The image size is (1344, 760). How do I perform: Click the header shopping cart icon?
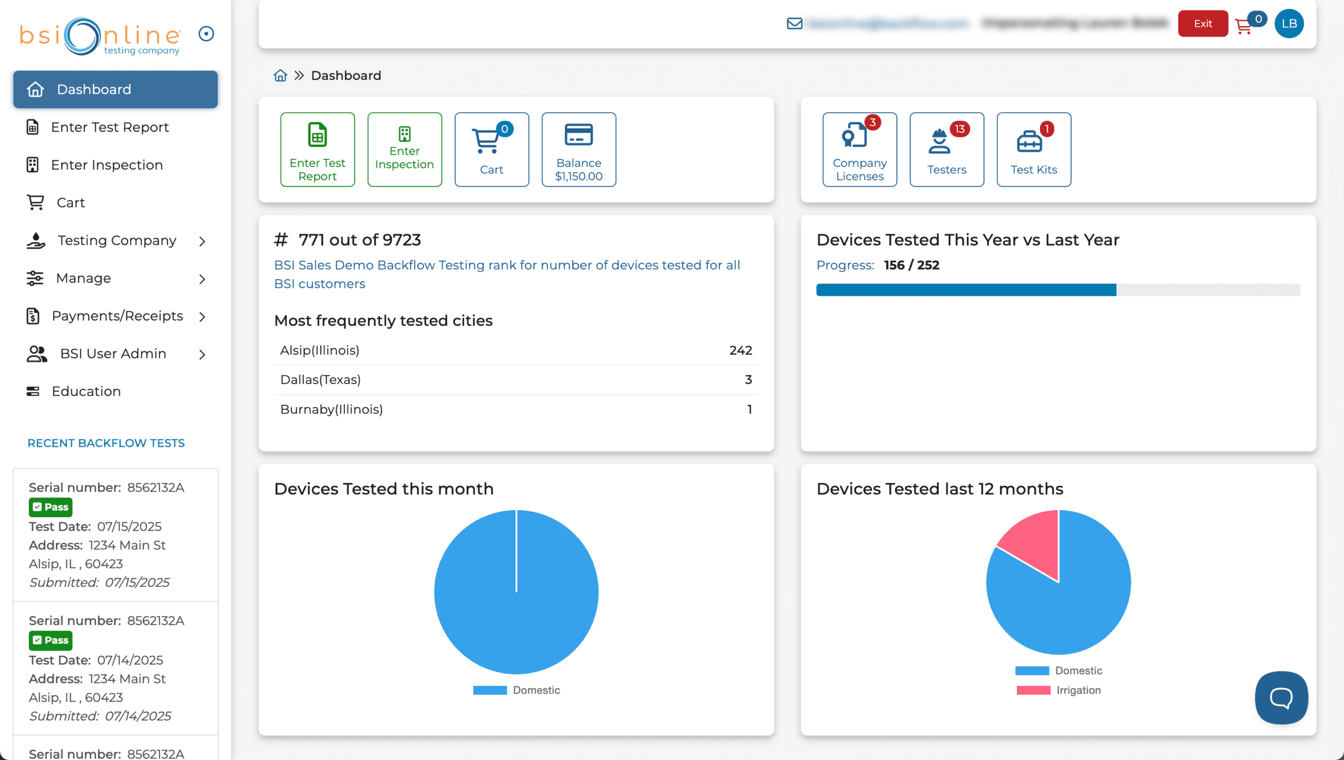[1243, 25]
